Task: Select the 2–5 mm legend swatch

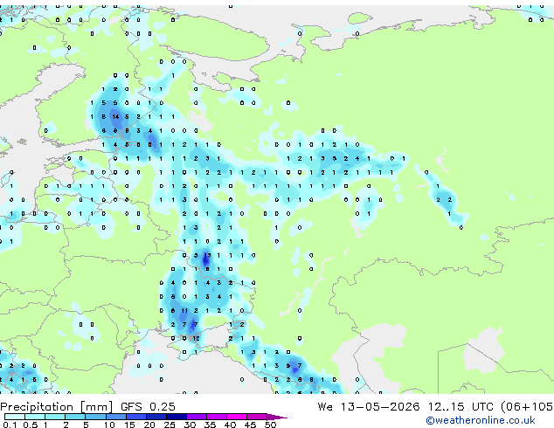Action: (x=75, y=417)
